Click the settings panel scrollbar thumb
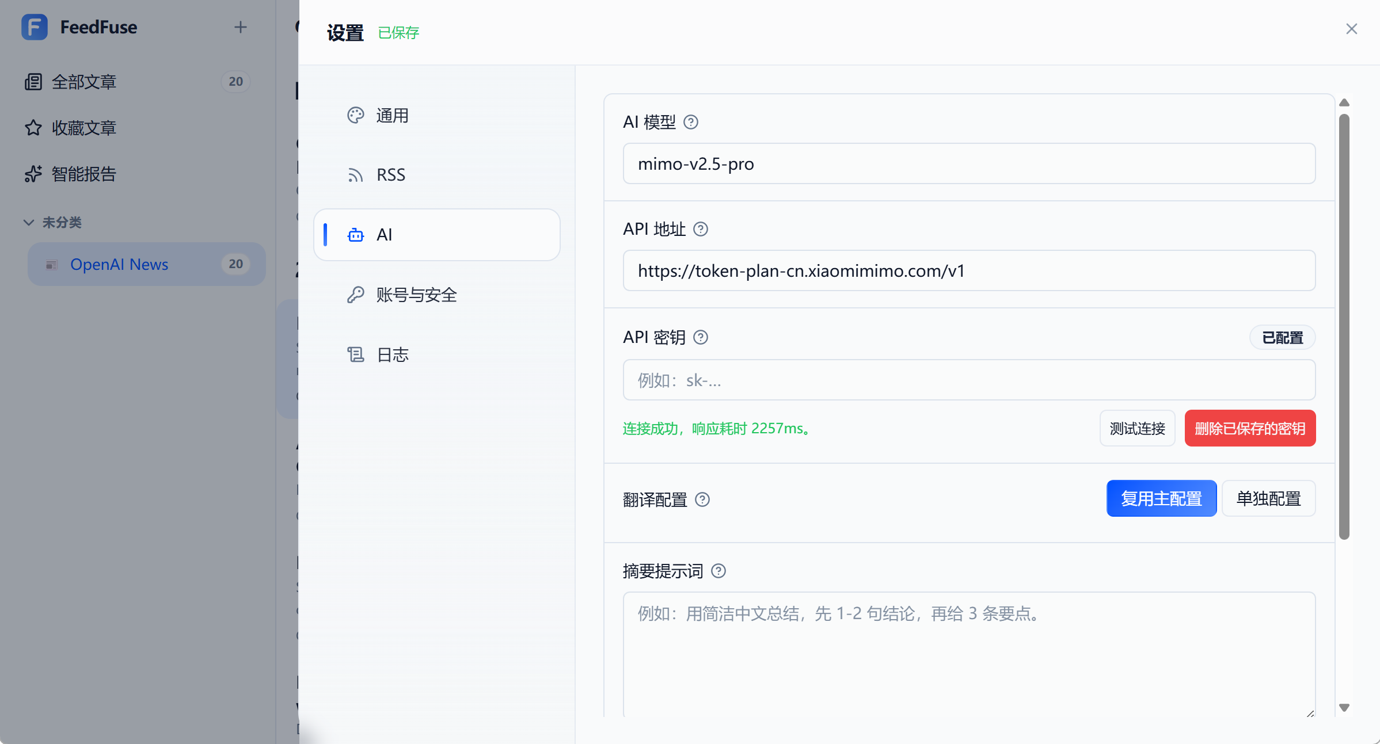 point(1344,326)
